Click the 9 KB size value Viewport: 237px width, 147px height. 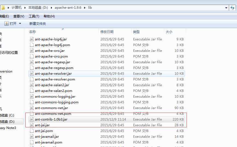[x=180, y=39]
